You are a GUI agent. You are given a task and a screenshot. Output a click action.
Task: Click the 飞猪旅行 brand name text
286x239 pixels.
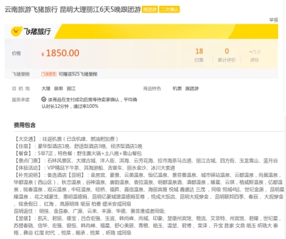(37, 32)
